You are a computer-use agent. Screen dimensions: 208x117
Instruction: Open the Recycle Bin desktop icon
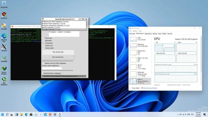[4, 5]
